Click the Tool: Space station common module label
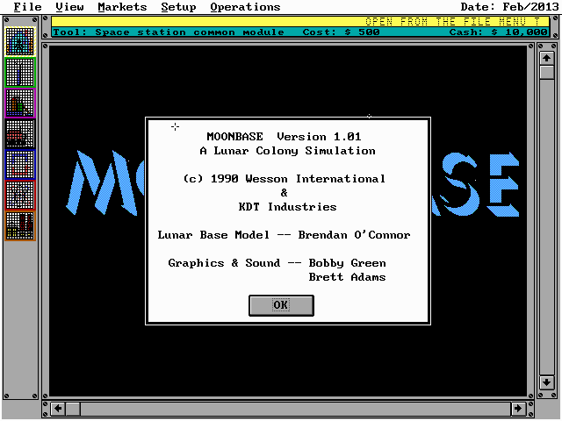Screen dimensions: 562x421 pos(169,32)
